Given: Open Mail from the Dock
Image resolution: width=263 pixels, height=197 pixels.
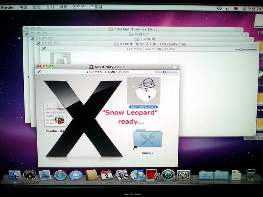Looking at the screenshot, I should click(45, 175).
